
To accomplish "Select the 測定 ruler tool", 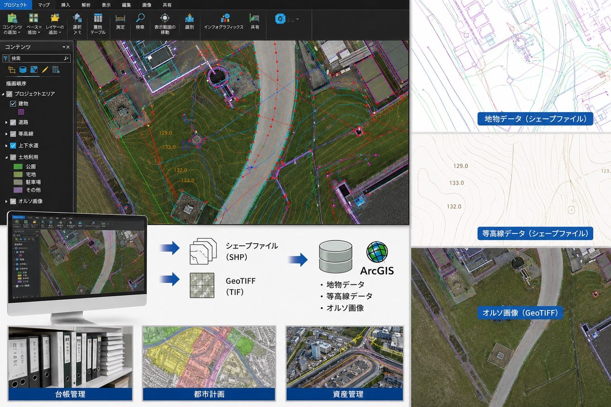I will (120, 19).
